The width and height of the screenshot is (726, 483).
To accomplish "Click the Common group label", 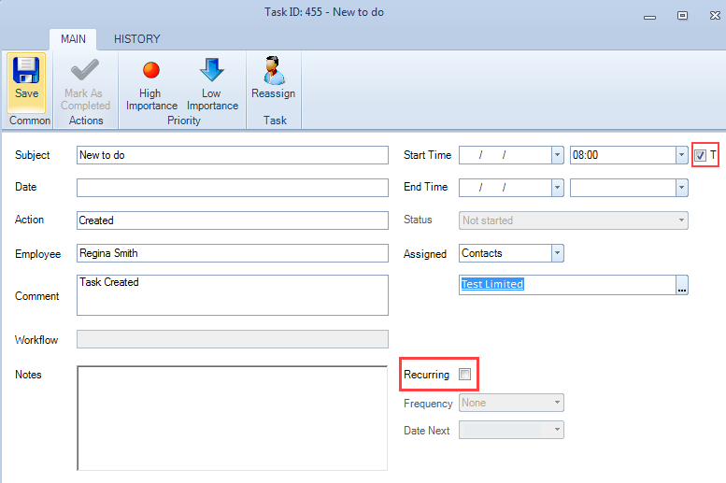I will click(x=30, y=121).
